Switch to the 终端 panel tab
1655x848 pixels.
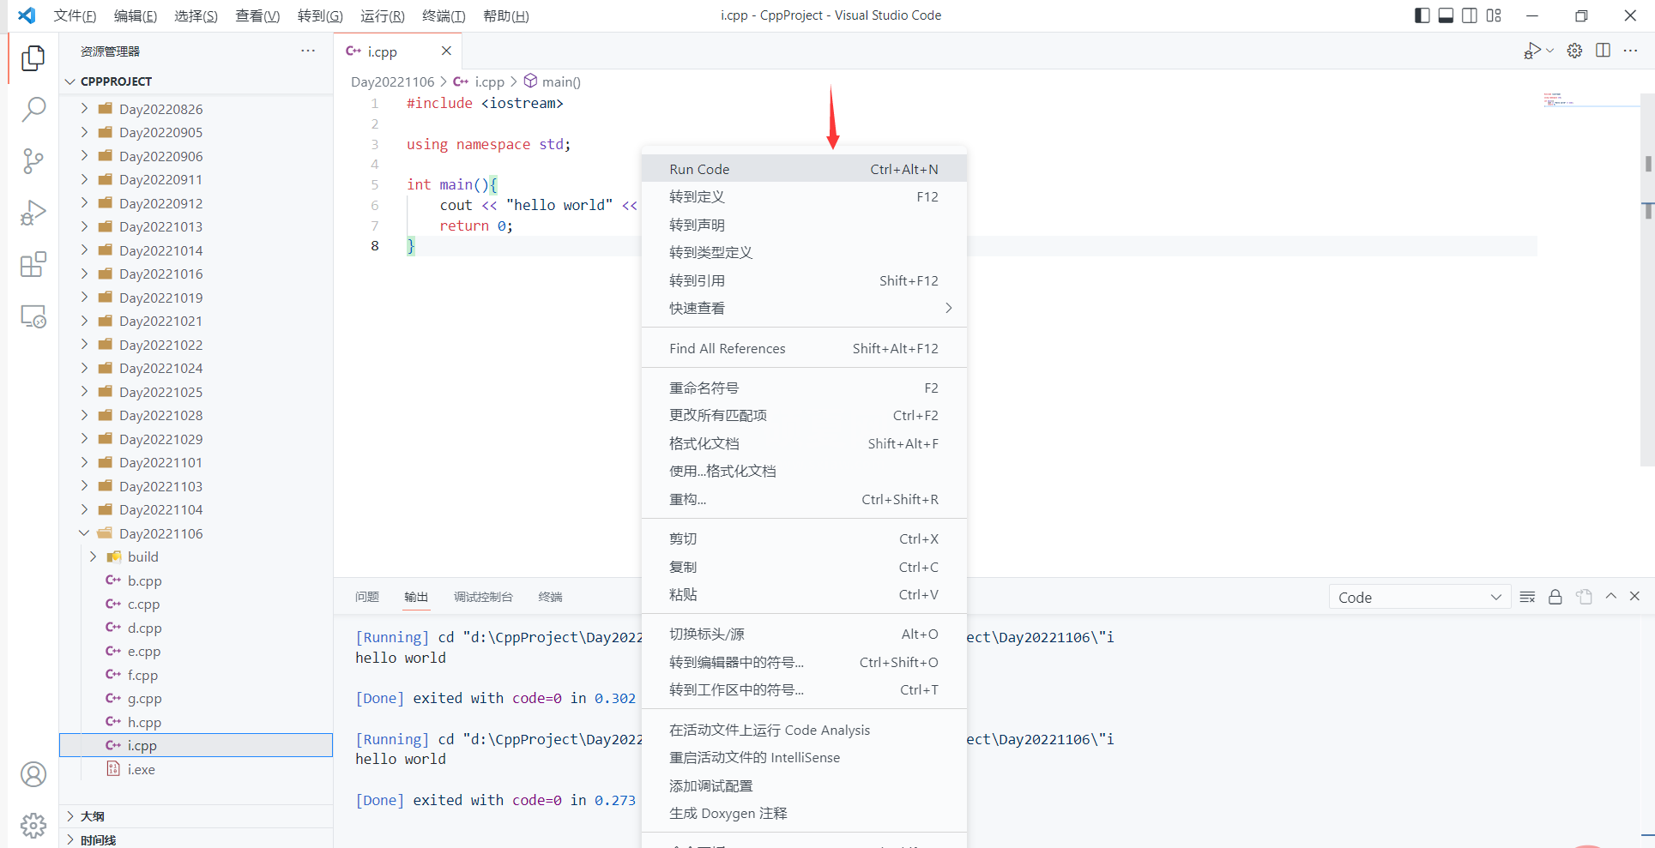coord(550,597)
